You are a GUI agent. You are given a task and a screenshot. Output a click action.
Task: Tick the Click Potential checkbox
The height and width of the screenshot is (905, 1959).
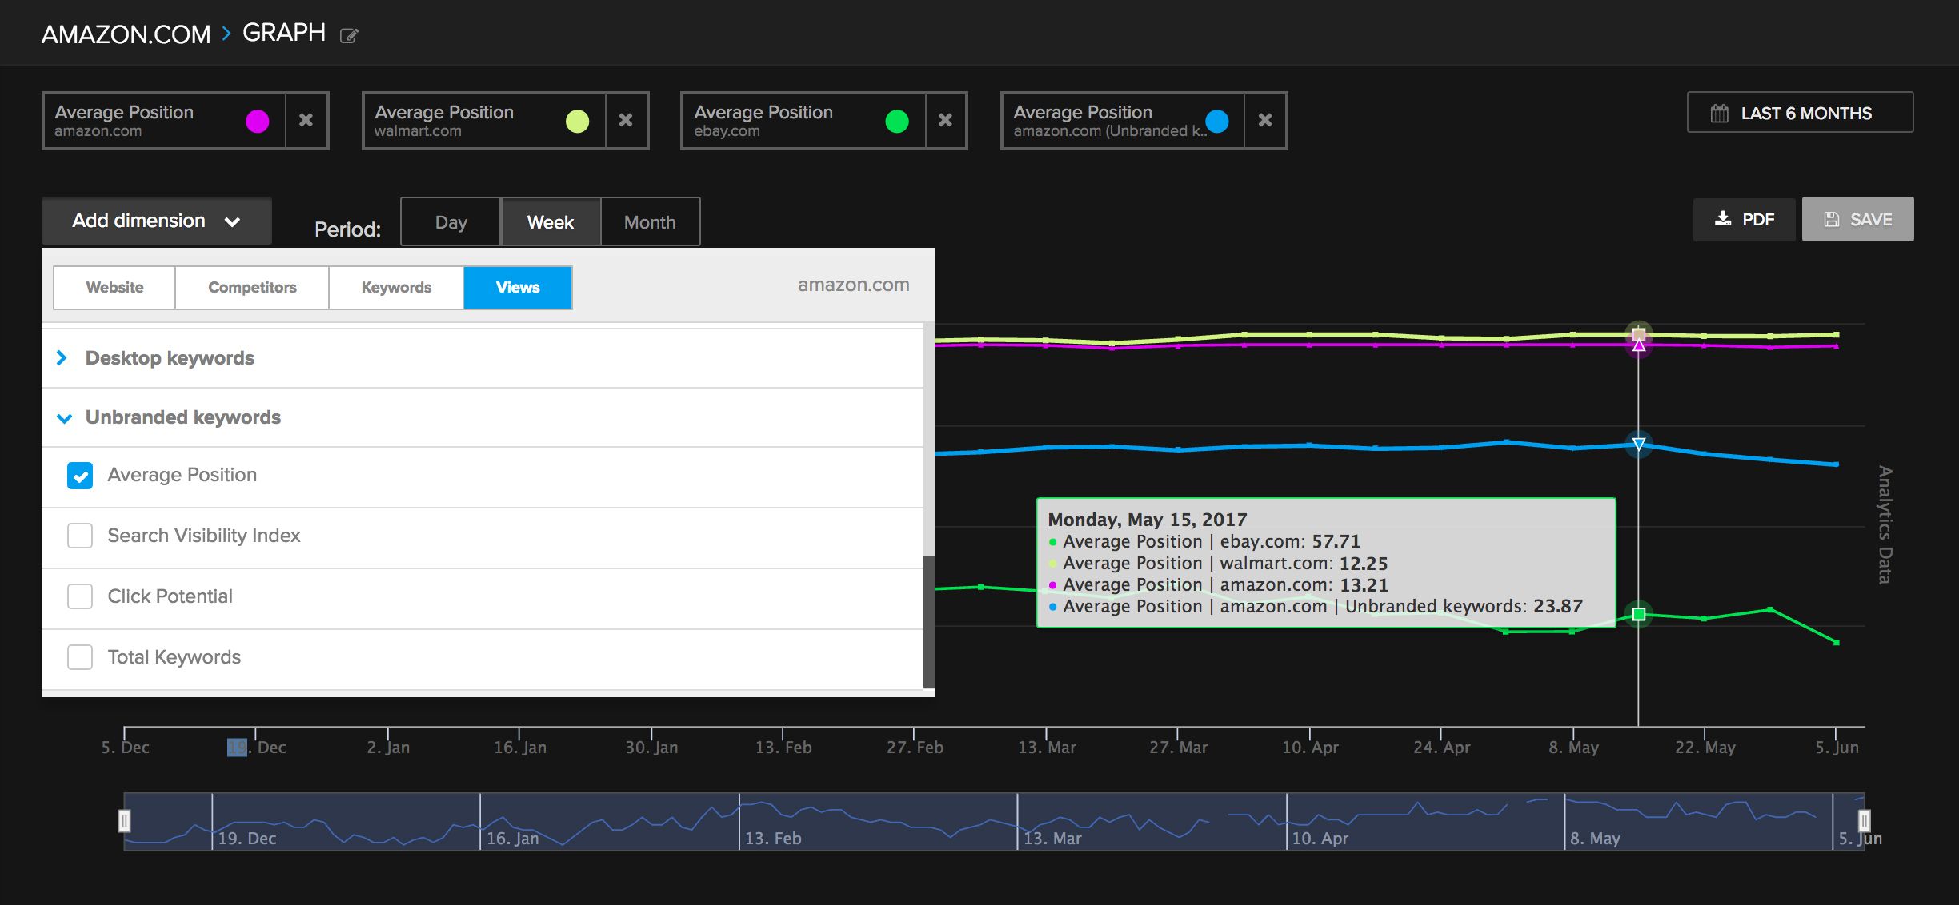[80, 596]
